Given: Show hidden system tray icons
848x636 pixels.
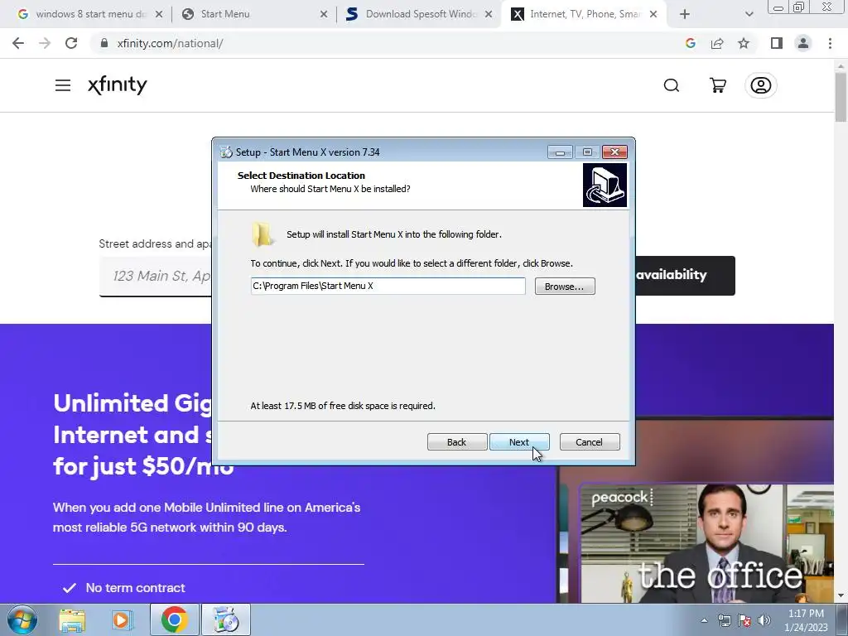Looking at the screenshot, I should tap(704, 620).
